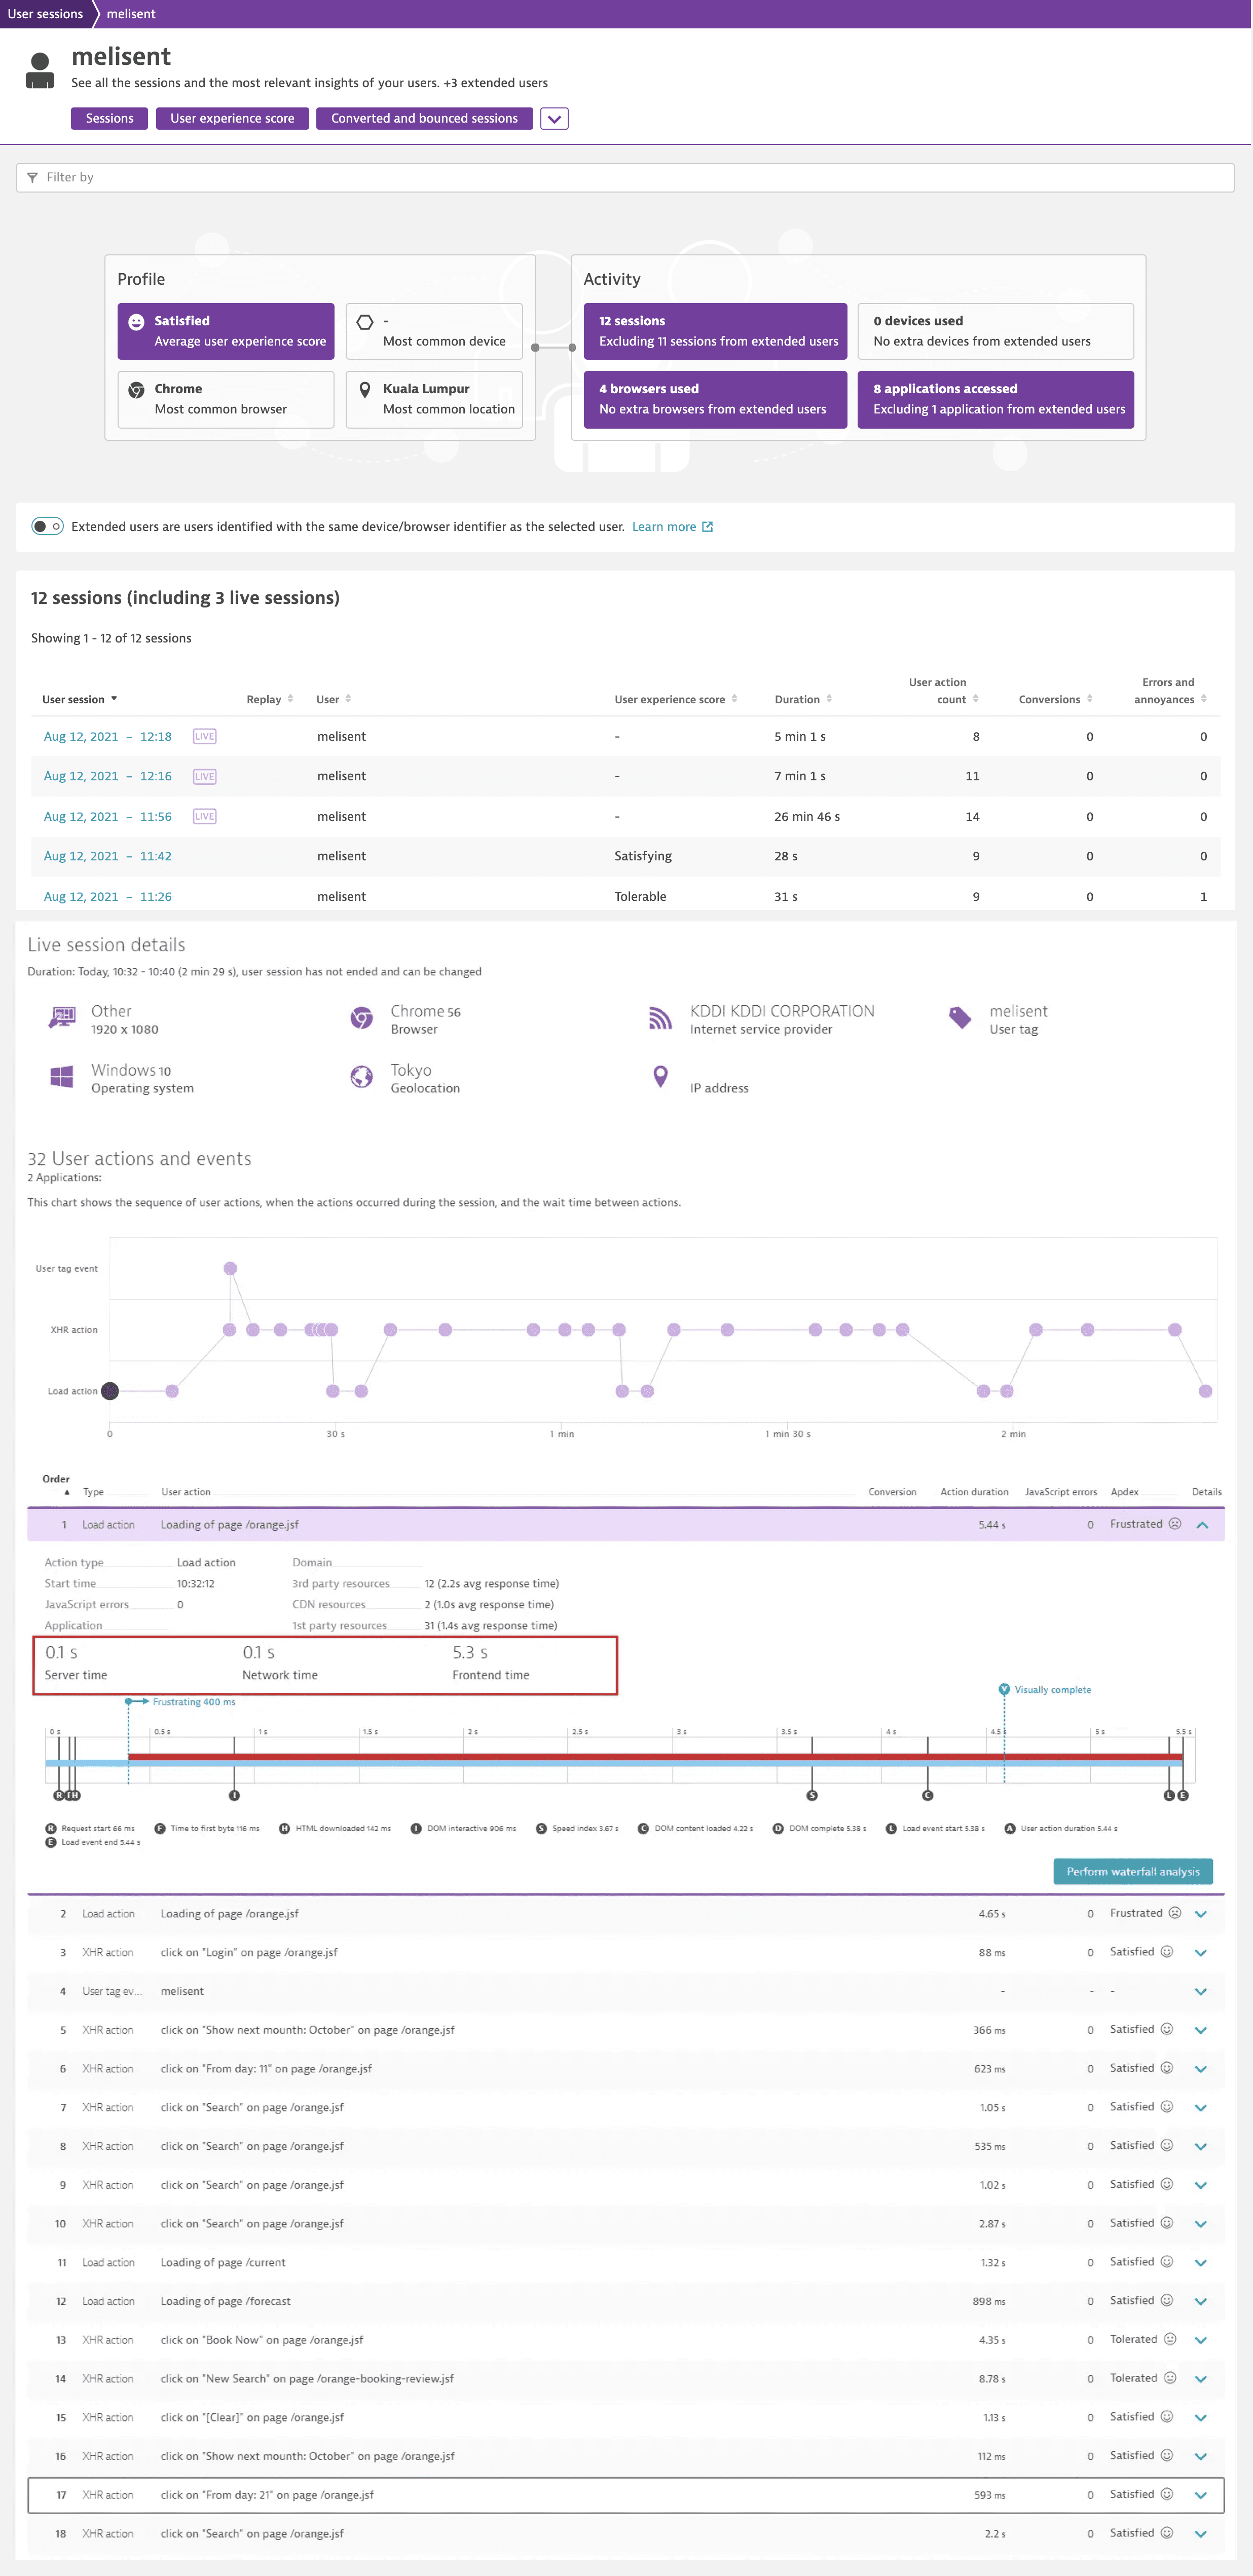Screen dimensions: 1253x2576
Task: Click the Visually complete marker on timeline
Action: [1004, 1689]
